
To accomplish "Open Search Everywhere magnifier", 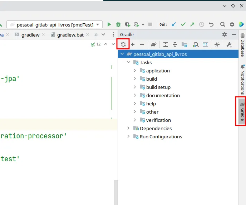I will [223, 24].
